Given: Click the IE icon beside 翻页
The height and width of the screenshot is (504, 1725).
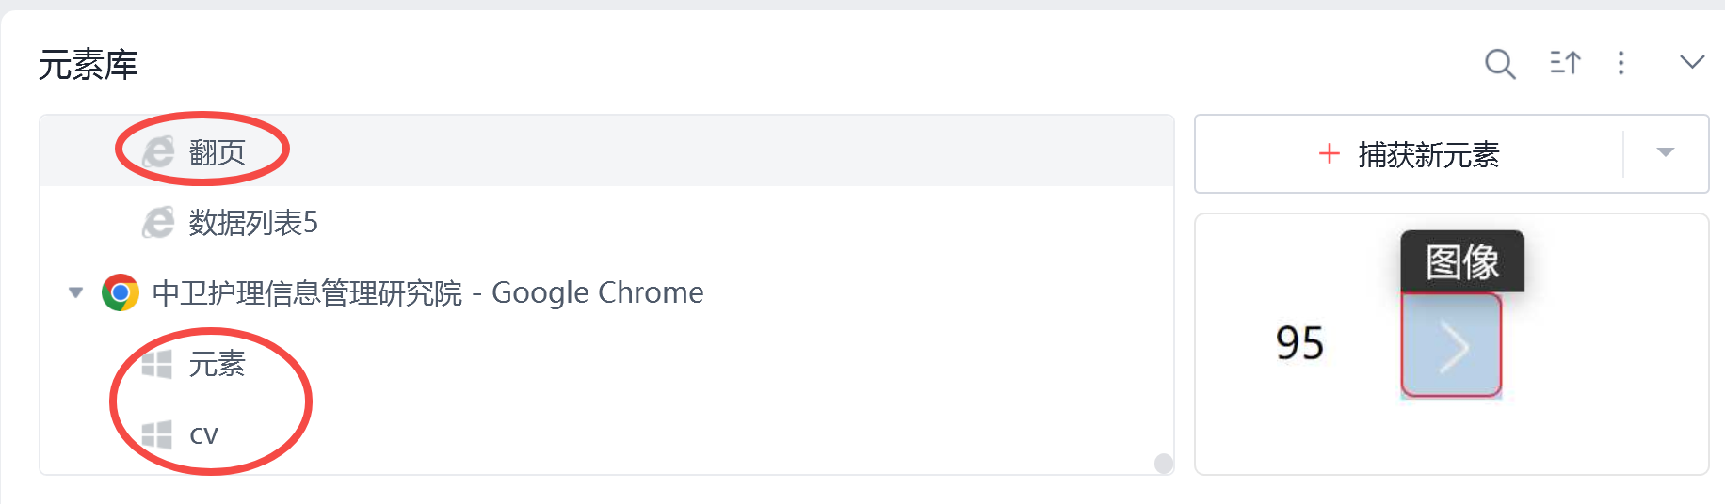Looking at the screenshot, I should pos(158,151).
